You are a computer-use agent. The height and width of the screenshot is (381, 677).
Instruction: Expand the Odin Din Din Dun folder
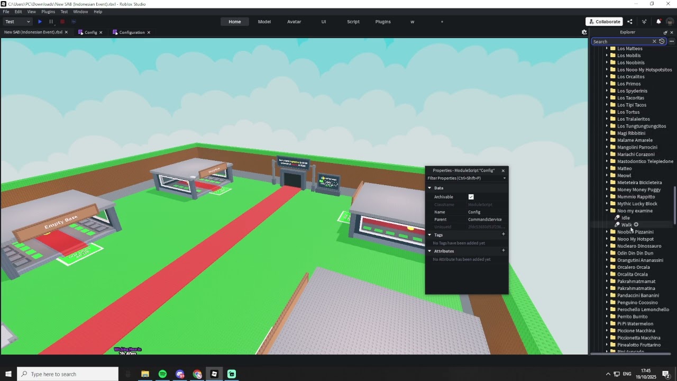tap(607, 253)
